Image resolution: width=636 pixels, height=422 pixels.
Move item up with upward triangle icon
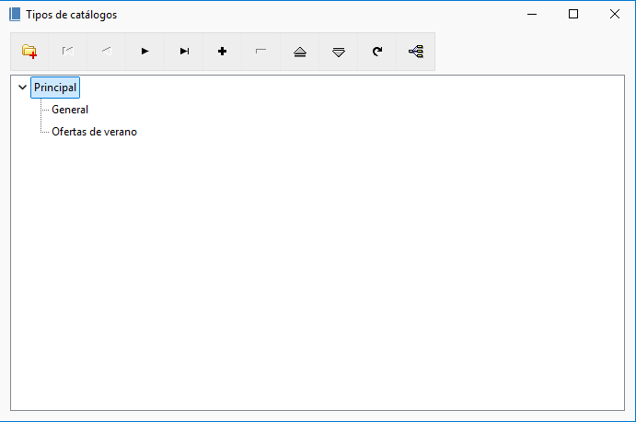300,52
